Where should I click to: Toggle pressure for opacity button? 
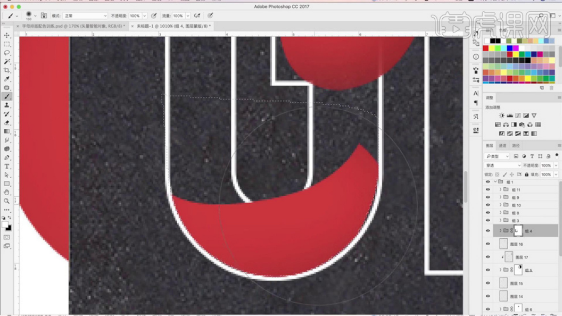pos(154,16)
